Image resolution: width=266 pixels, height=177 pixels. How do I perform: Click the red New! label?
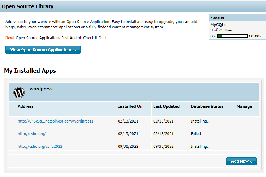coord(10,38)
